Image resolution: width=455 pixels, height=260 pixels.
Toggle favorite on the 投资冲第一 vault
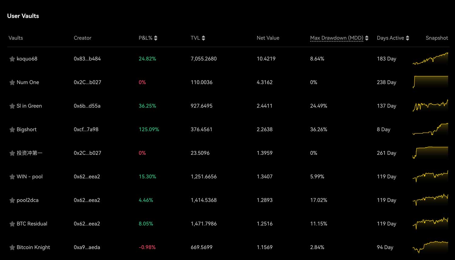(12, 153)
